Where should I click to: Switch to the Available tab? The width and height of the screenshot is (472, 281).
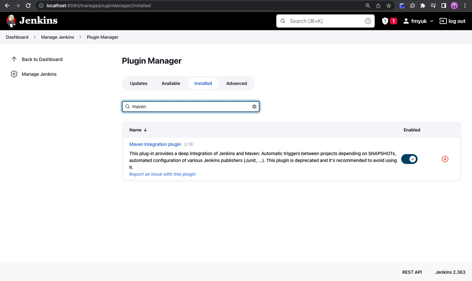(x=171, y=83)
